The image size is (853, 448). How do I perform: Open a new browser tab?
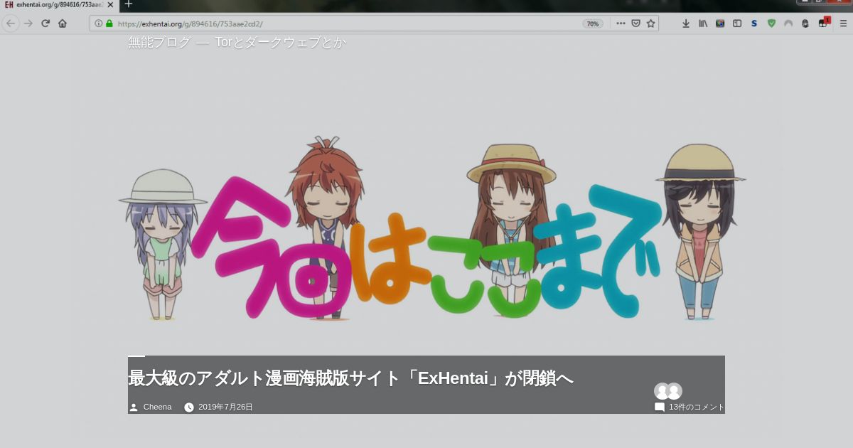tap(129, 4)
